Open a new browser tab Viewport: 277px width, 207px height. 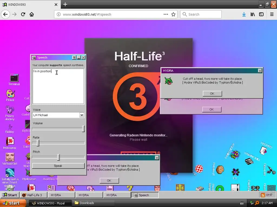[65, 4]
